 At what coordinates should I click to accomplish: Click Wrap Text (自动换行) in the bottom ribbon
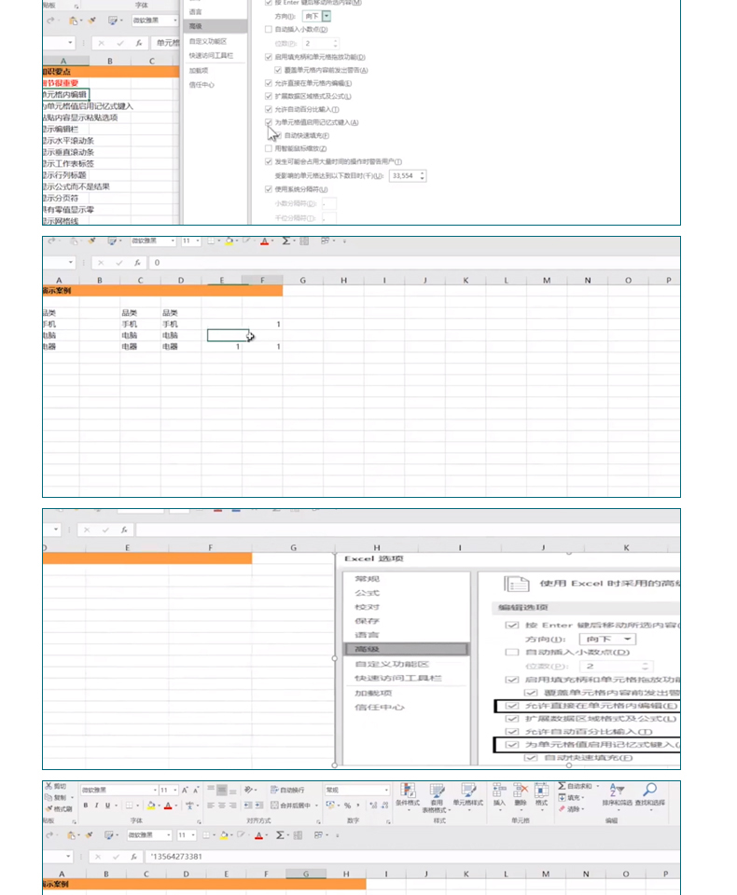(x=288, y=790)
